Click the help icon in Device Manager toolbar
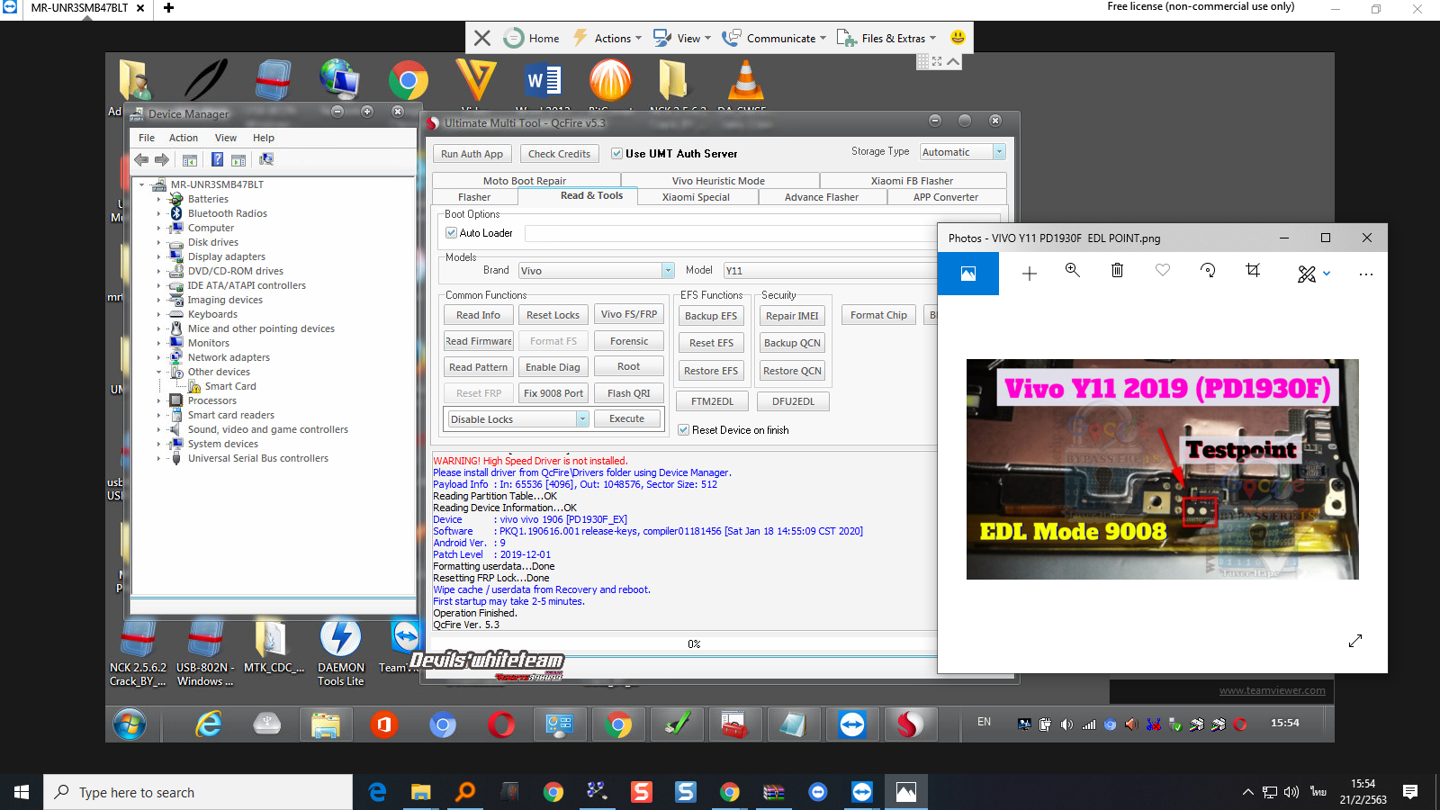 217,159
